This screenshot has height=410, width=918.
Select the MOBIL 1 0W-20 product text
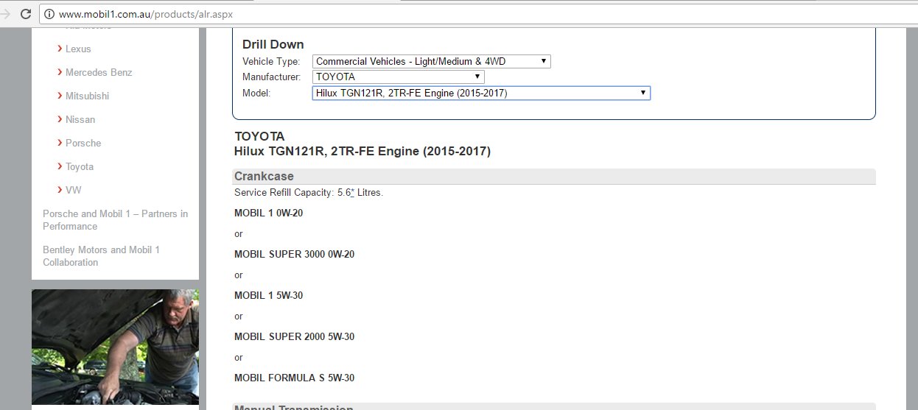point(268,213)
